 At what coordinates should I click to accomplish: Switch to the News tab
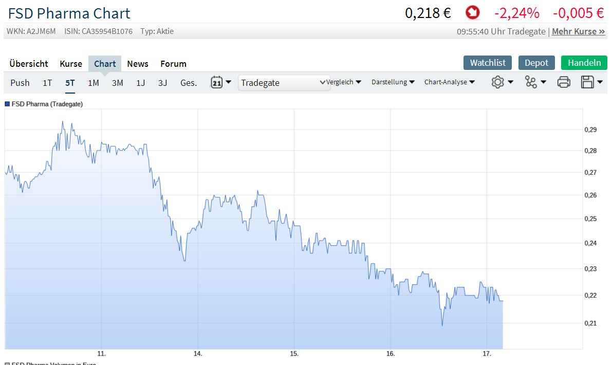click(137, 63)
